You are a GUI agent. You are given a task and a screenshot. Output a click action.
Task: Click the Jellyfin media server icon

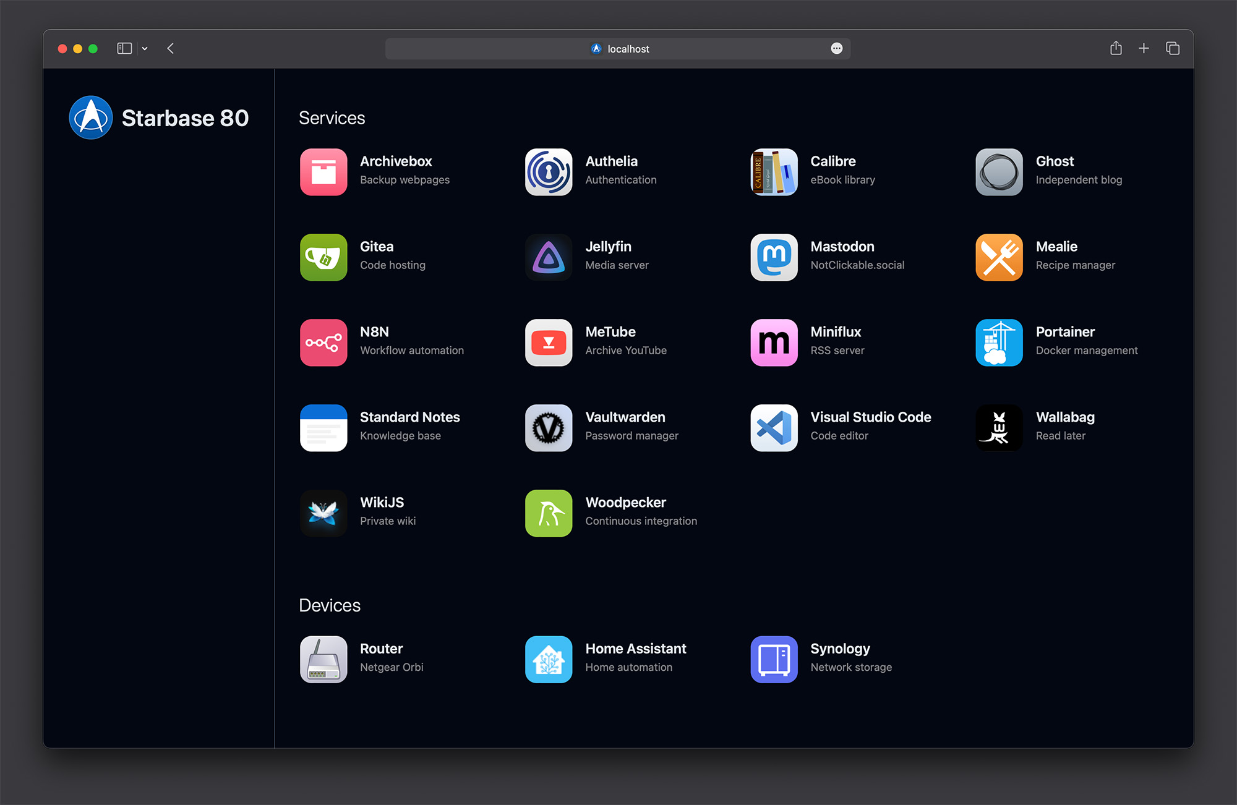point(549,257)
